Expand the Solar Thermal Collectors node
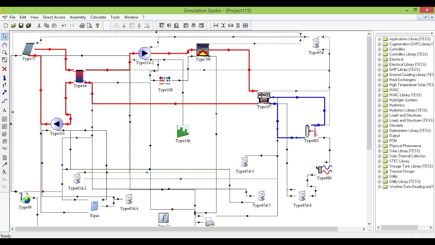Viewport: 435px width, 245px height. tap(380, 156)
